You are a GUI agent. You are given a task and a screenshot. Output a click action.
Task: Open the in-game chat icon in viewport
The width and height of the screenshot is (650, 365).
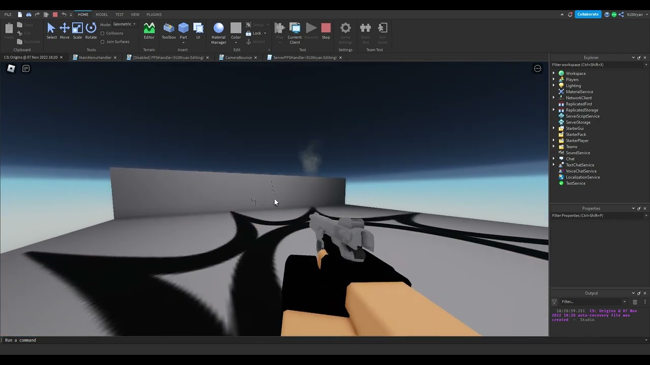click(x=26, y=68)
